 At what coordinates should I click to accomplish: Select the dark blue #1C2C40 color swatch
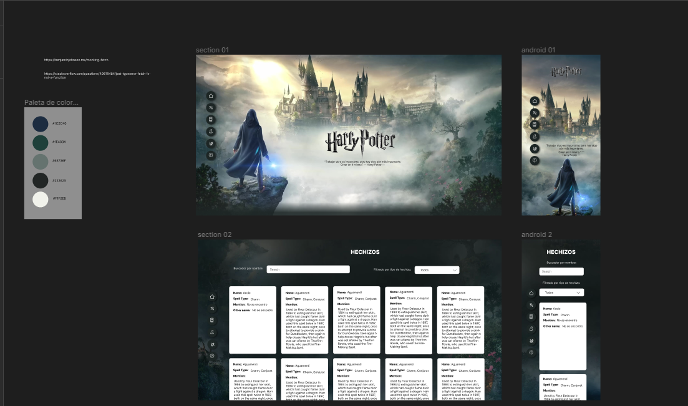coord(41,123)
